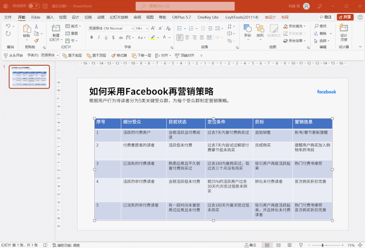The height and width of the screenshot is (248, 365).
Task: Center-align the paragraph text
Action: point(187,37)
